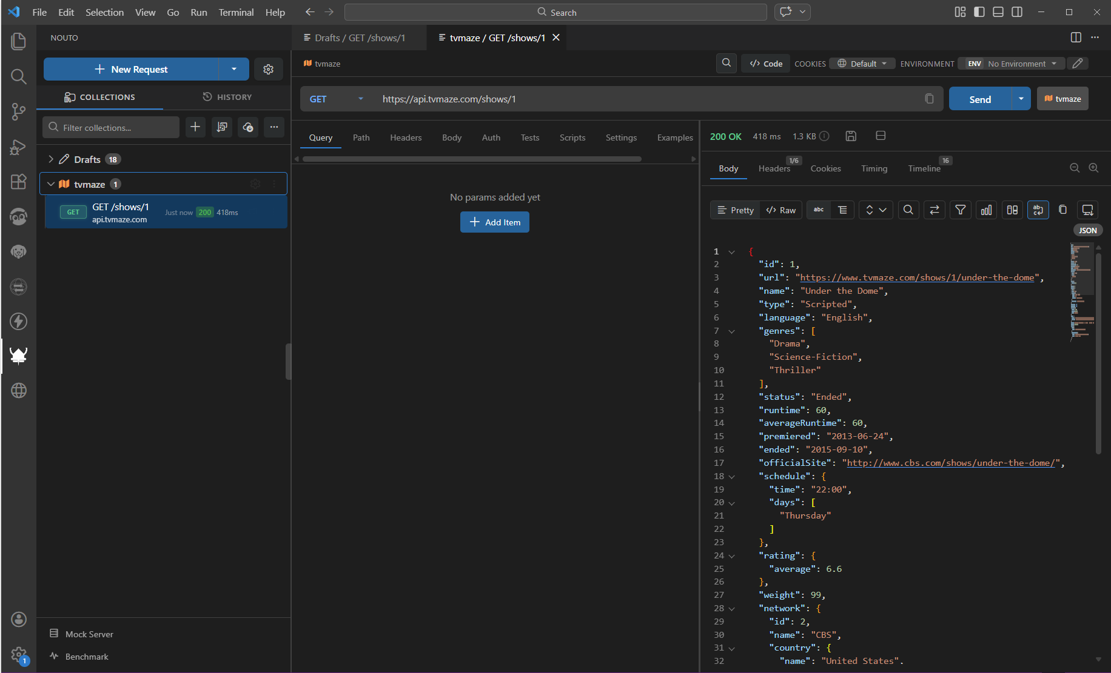1111x673 pixels.
Task: Open the bar chart response visualizer
Action: [987, 210]
